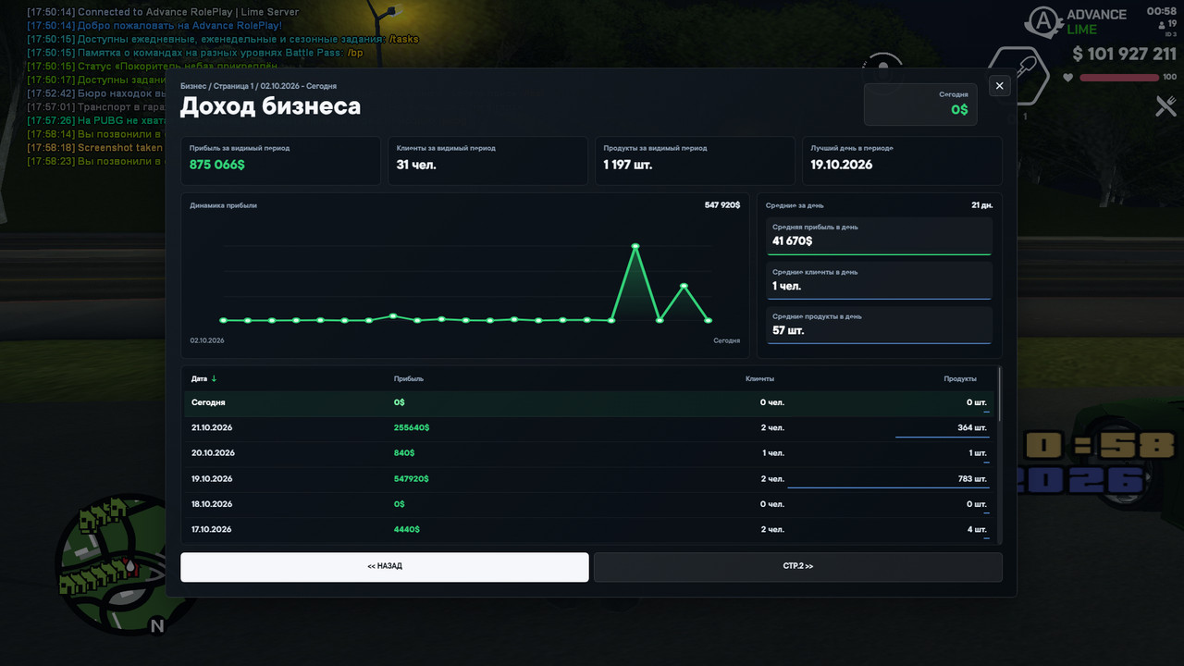The height and width of the screenshot is (666, 1184).
Task: Click the 840$ profit cell
Action: pyautogui.click(x=404, y=453)
